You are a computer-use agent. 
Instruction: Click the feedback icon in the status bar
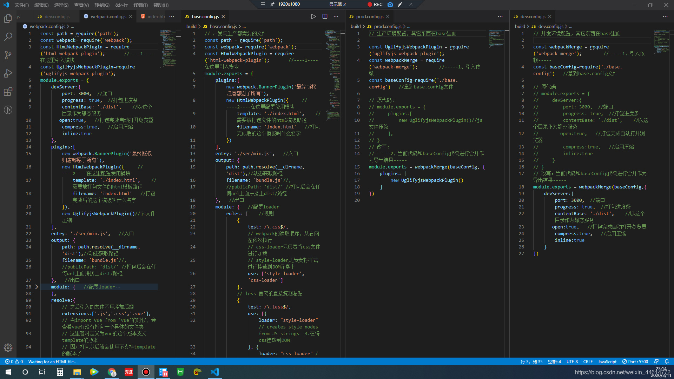656,361
